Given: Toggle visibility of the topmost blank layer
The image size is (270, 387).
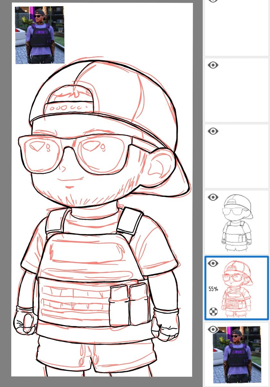Looking at the screenshot, I should 212,2.
